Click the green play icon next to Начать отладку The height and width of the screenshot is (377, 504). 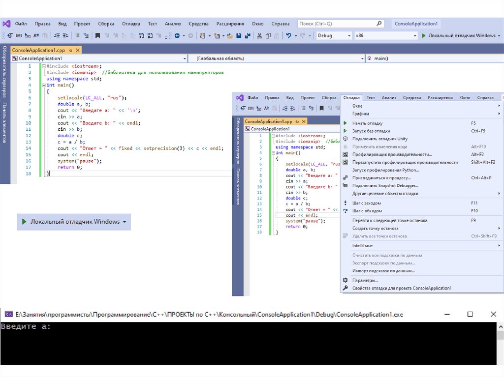click(x=346, y=123)
